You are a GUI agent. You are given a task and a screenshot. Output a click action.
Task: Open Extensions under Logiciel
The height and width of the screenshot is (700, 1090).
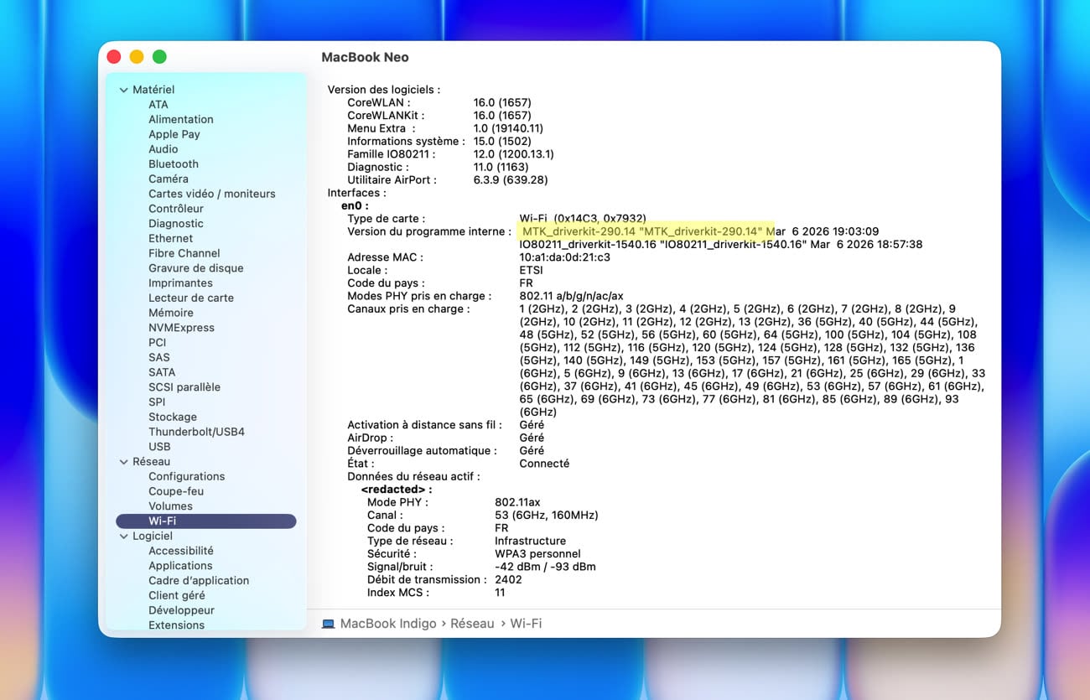[x=176, y=625]
